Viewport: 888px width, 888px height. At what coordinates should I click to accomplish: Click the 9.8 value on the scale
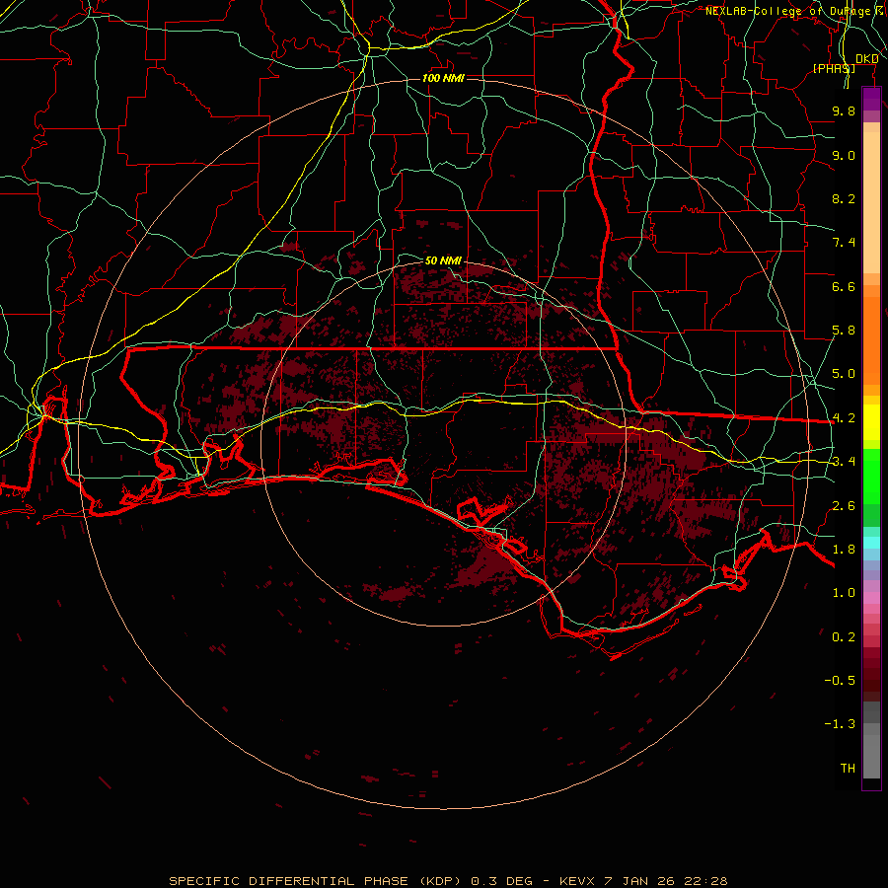pyautogui.click(x=844, y=111)
